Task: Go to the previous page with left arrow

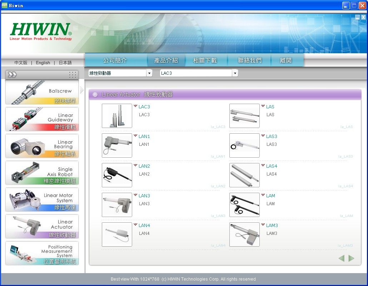Action: [342, 258]
